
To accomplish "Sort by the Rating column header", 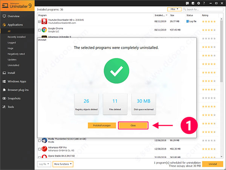I will click(x=205, y=15).
